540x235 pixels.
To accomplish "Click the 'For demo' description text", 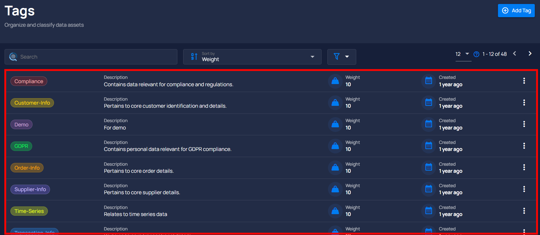I will (x=115, y=128).
